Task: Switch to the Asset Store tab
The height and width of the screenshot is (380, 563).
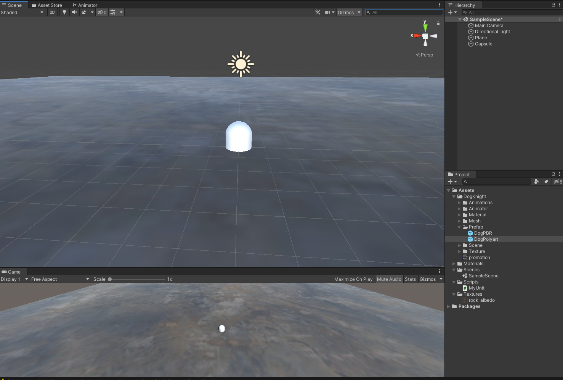Action: click(47, 5)
